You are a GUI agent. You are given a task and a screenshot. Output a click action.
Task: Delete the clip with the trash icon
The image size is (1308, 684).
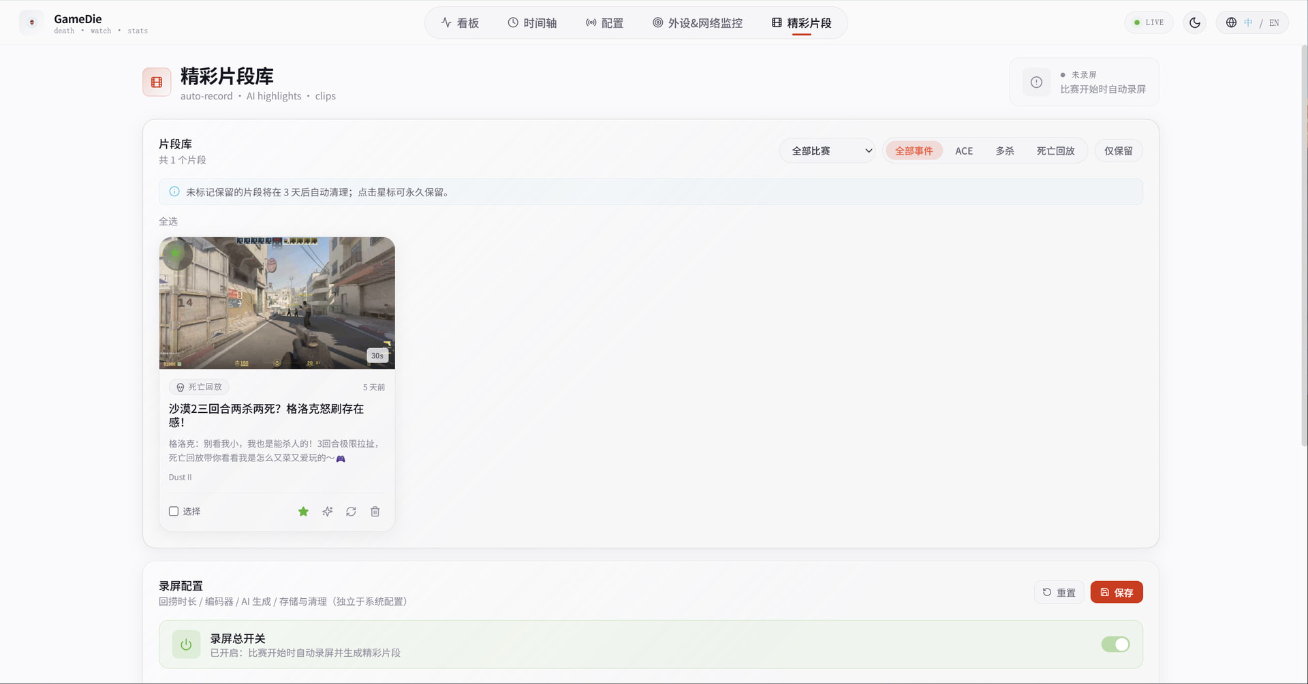[x=375, y=512]
